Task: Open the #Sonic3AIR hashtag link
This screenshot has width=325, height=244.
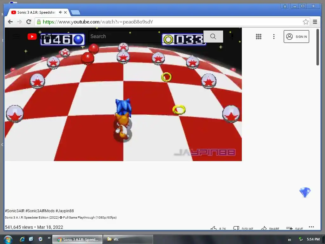Action: tap(15, 211)
